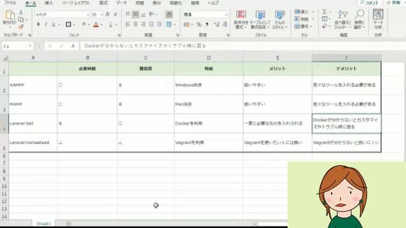Screen dimensions: 406x228
Task: Align text right
Action: pyautogui.click(x=143, y=25)
